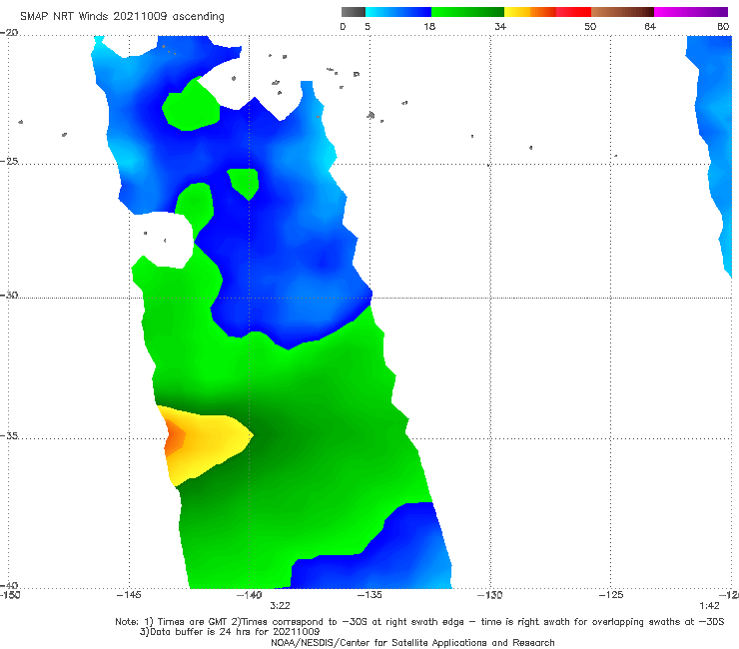Image resolution: width=739 pixels, height=649 pixels.
Task: Click the swath time label '3:22'
Action: tap(280, 606)
